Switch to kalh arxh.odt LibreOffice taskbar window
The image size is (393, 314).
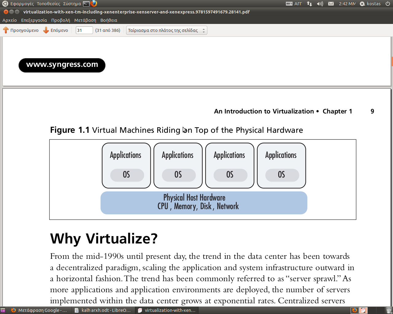tap(103, 310)
